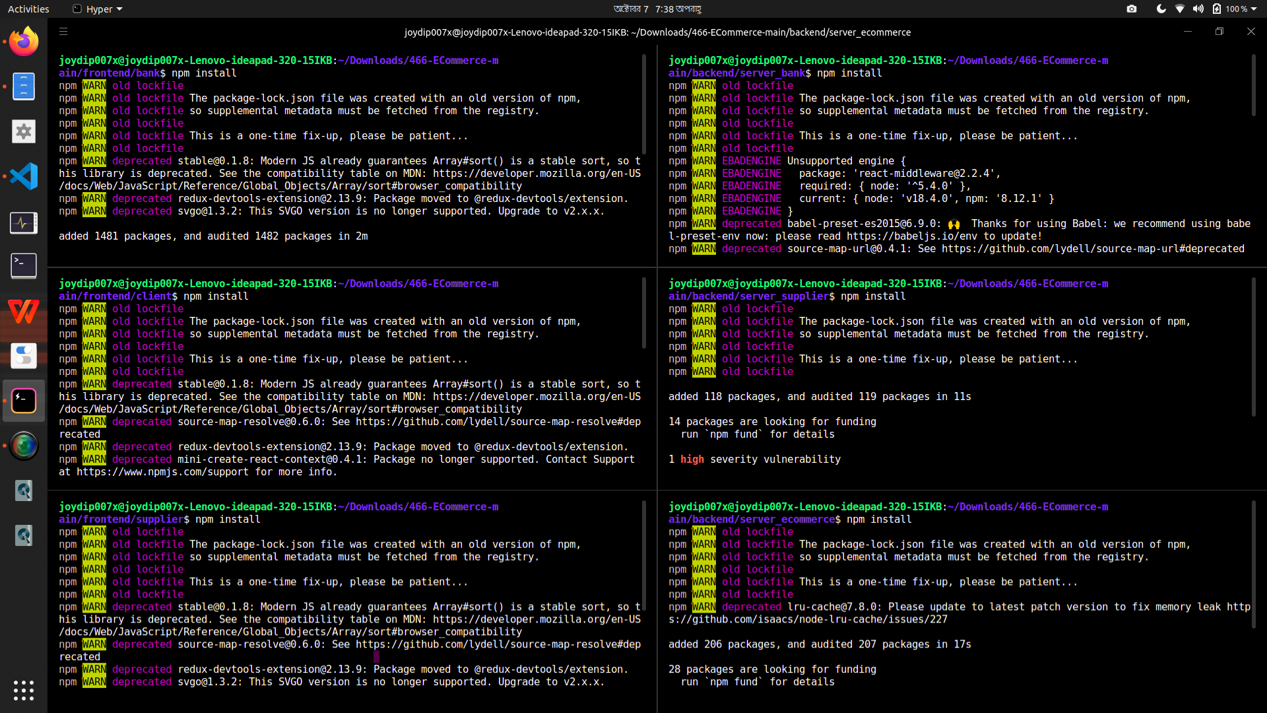The height and width of the screenshot is (713, 1267).
Task: Click scrollbar of the frontend/bank pane
Action: pos(644,104)
